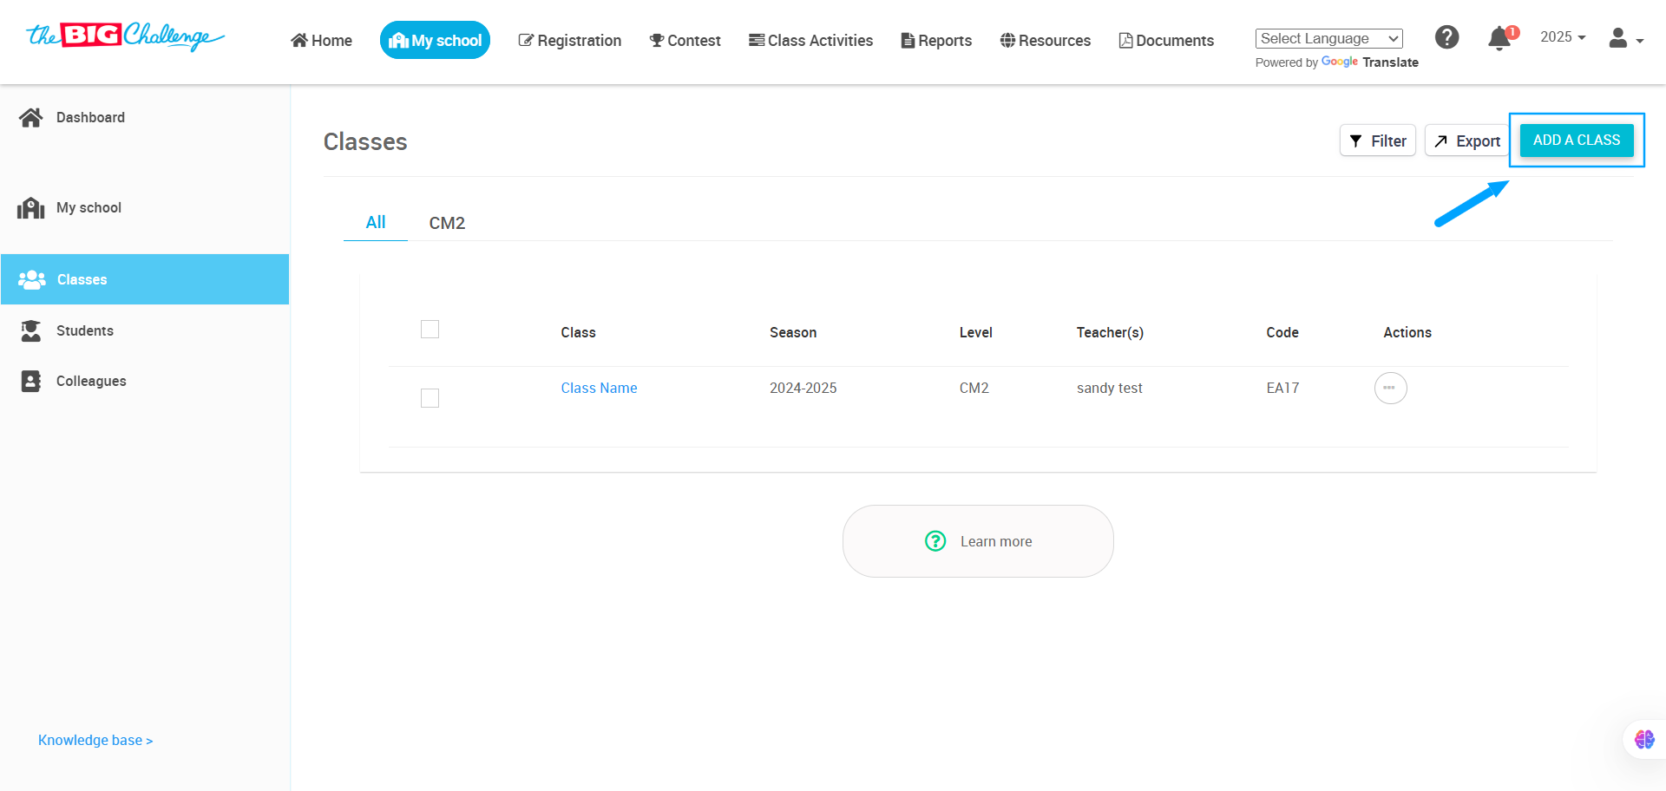Image resolution: width=1666 pixels, height=791 pixels.
Task: Click the Teacher(s) column header
Action: coord(1110,332)
